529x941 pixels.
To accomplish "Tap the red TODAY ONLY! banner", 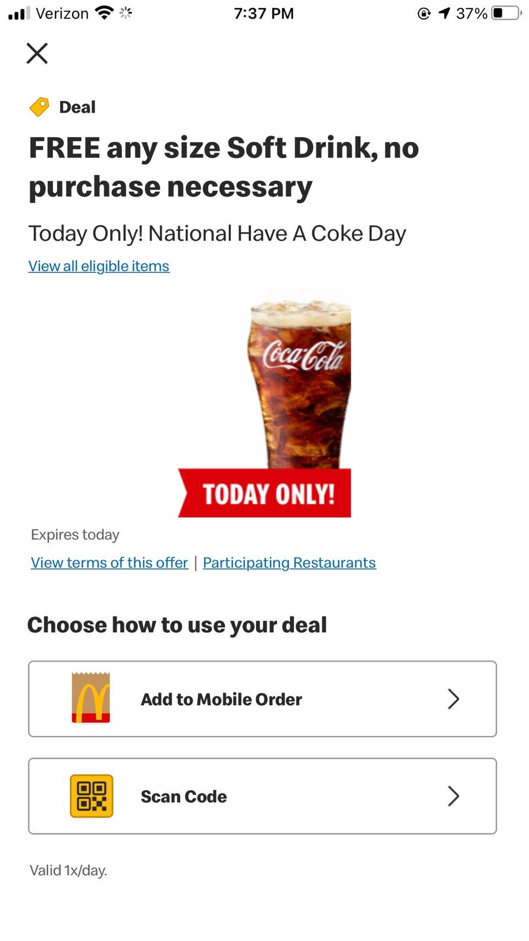I will [x=264, y=493].
